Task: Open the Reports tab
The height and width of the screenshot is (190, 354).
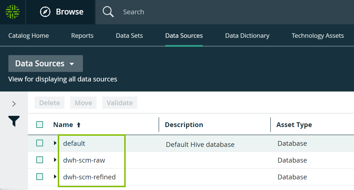Action: pyautogui.click(x=82, y=36)
